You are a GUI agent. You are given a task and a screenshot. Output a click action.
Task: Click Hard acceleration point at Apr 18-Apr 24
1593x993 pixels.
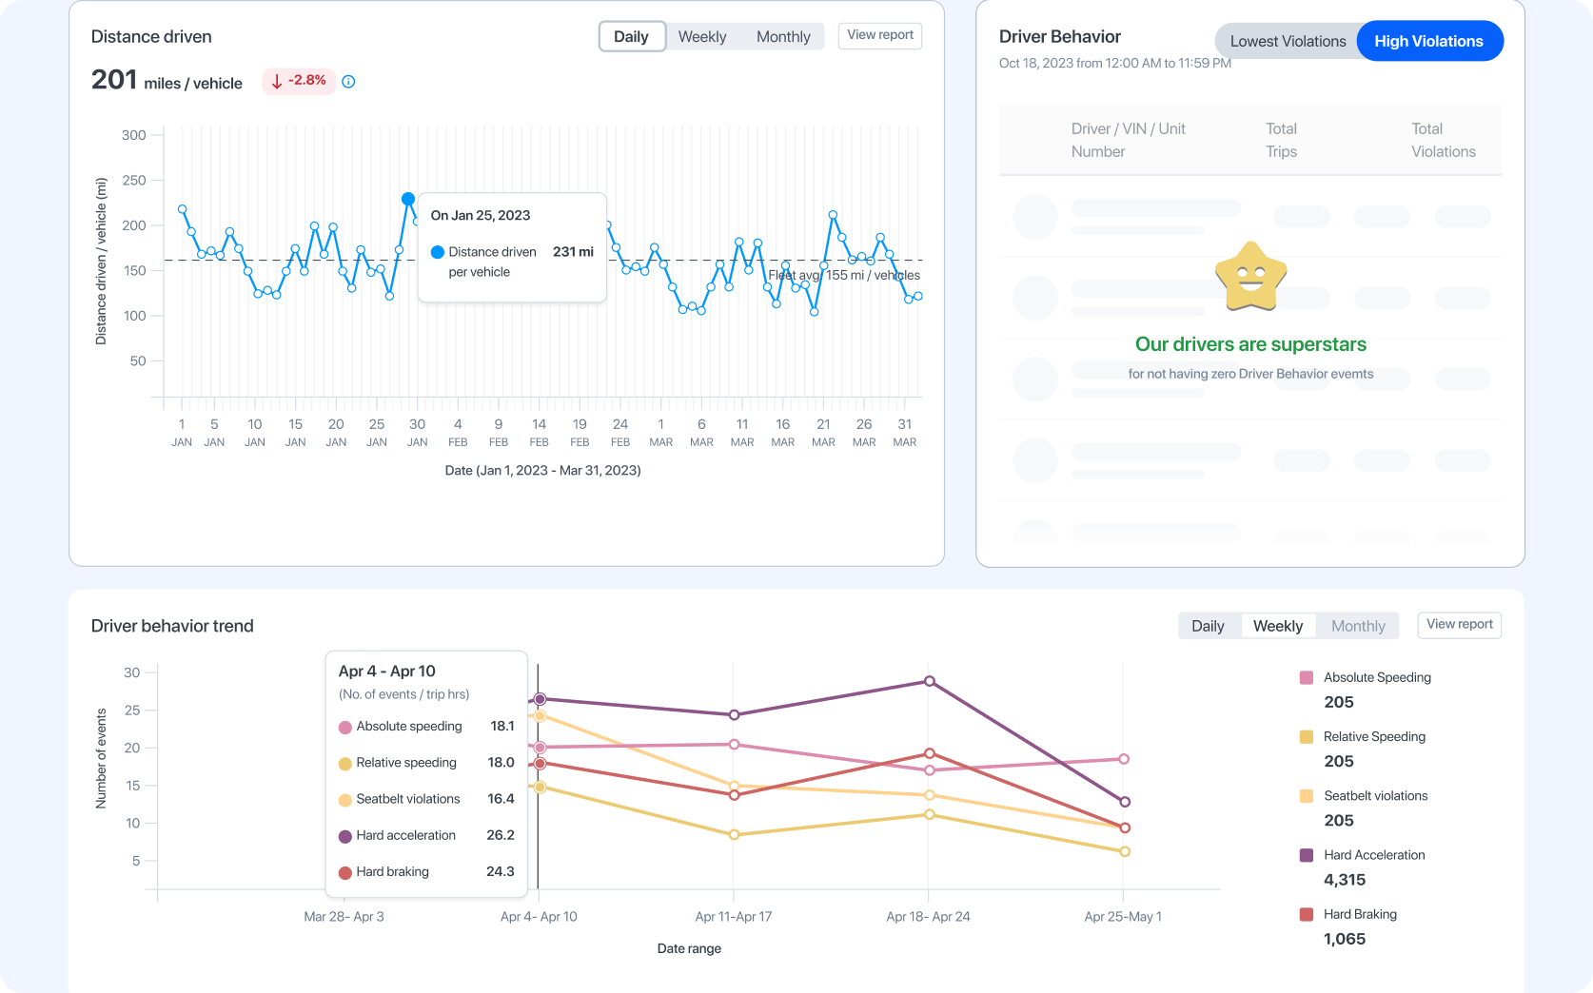pos(930,681)
